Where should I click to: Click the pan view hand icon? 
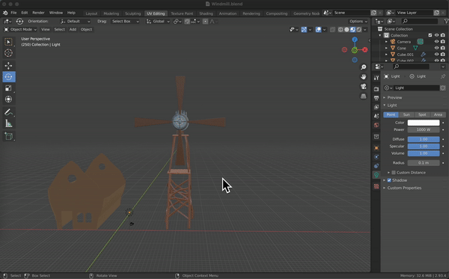(364, 77)
